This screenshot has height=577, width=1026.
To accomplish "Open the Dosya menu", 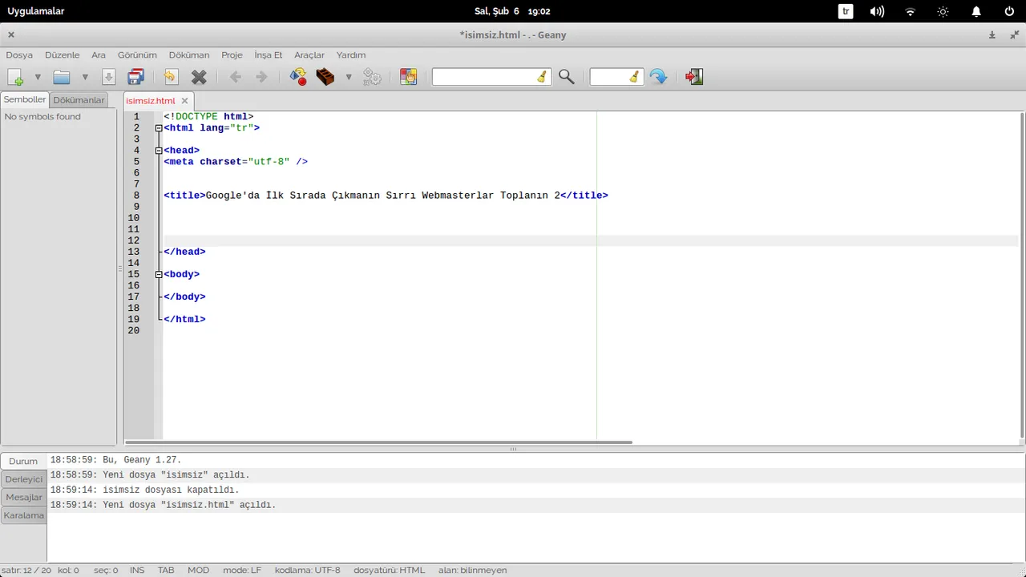I will (19, 55).
